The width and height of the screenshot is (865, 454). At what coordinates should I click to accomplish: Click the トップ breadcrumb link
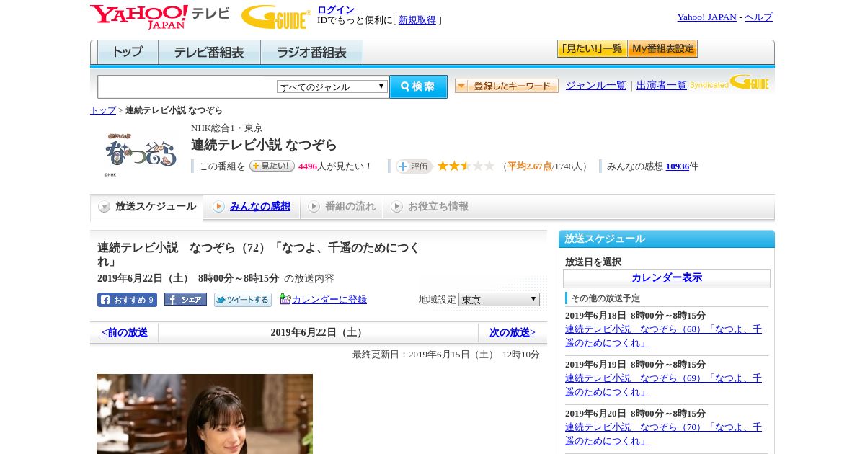pyautogui.click(x=103, y=110)
